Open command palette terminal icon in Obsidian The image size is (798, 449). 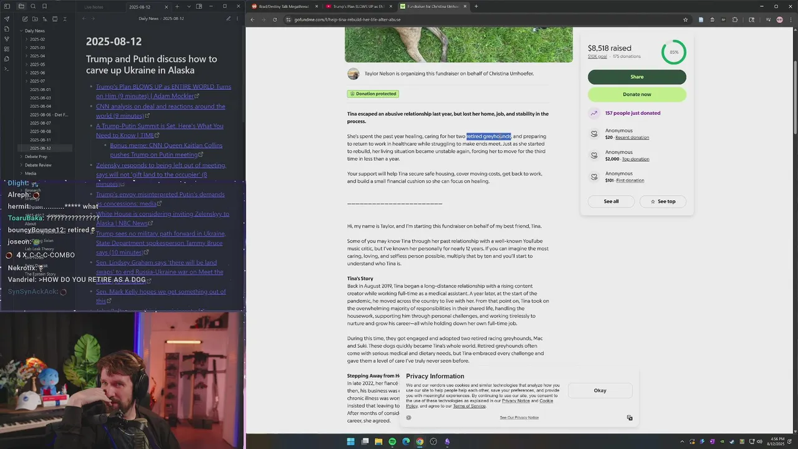click(x=7, y=69)
